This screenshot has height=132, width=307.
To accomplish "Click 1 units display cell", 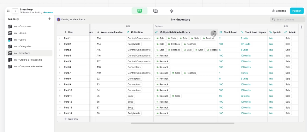I will tap(253, 73).
